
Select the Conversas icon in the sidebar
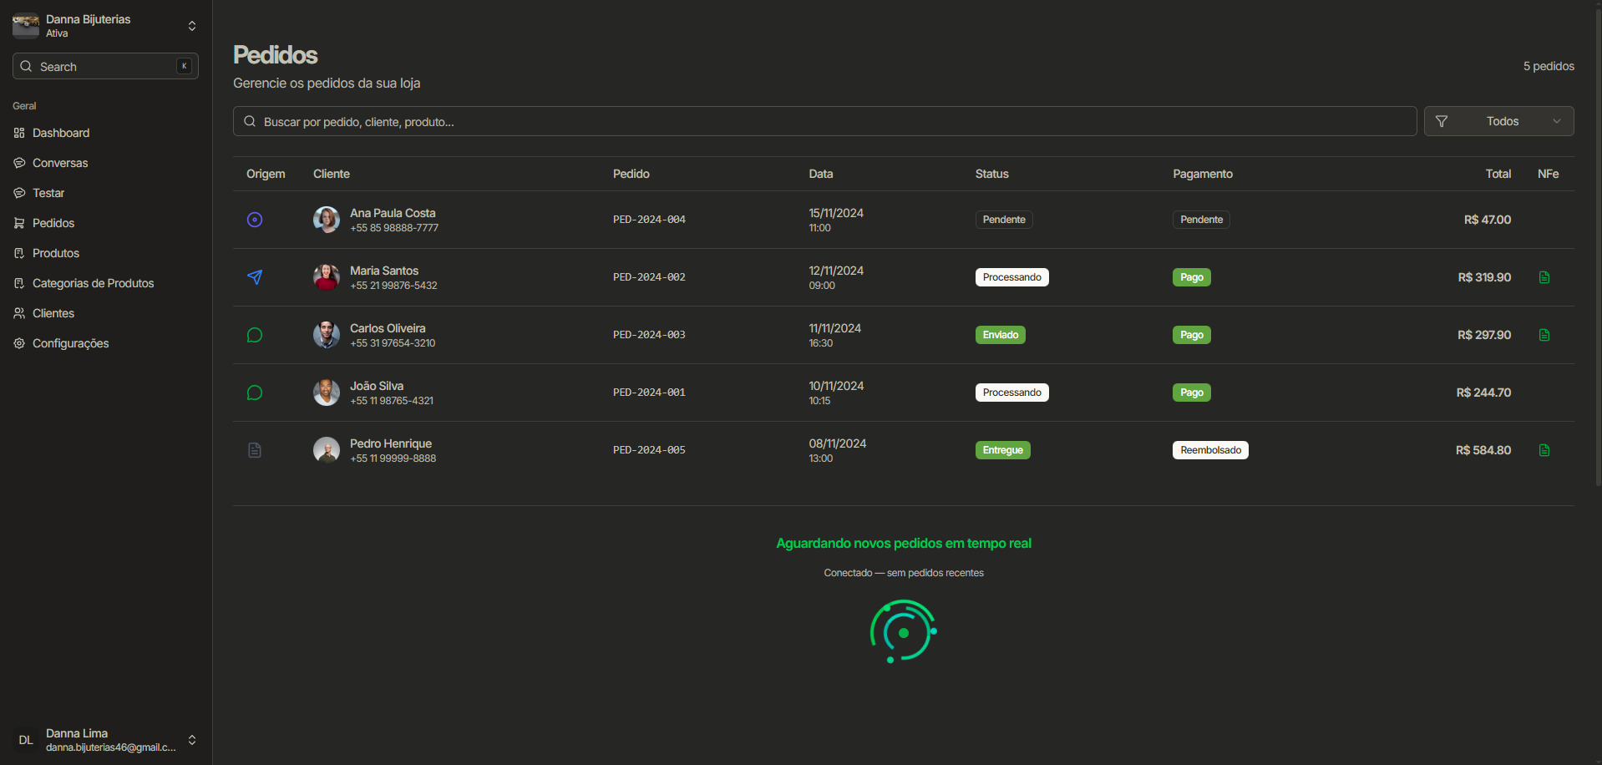[18, 163]
